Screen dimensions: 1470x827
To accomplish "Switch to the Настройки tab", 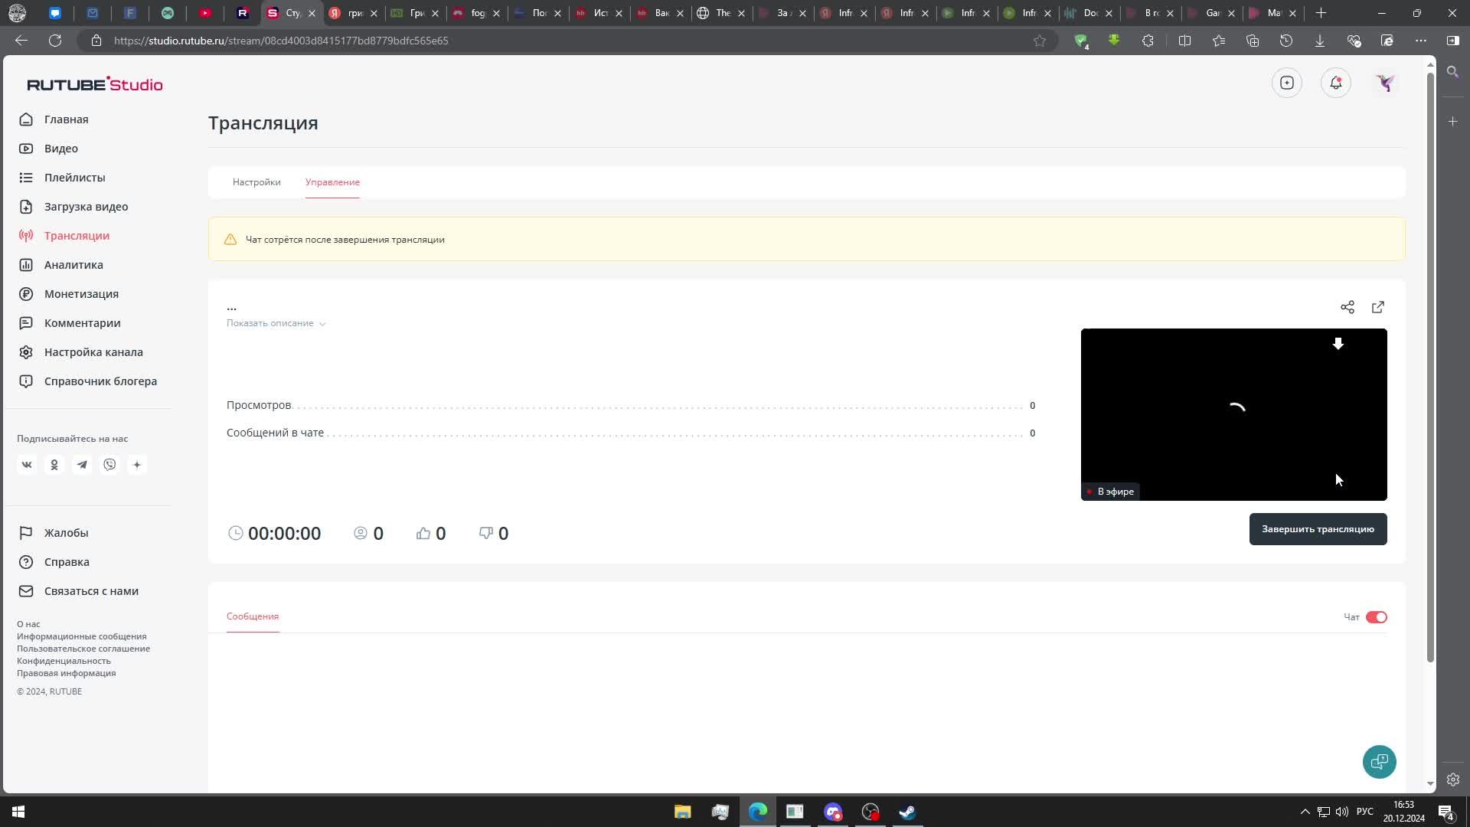I will pos(256,182).
